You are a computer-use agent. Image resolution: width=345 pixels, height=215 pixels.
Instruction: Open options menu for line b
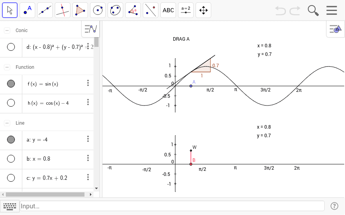coord(88,158)
